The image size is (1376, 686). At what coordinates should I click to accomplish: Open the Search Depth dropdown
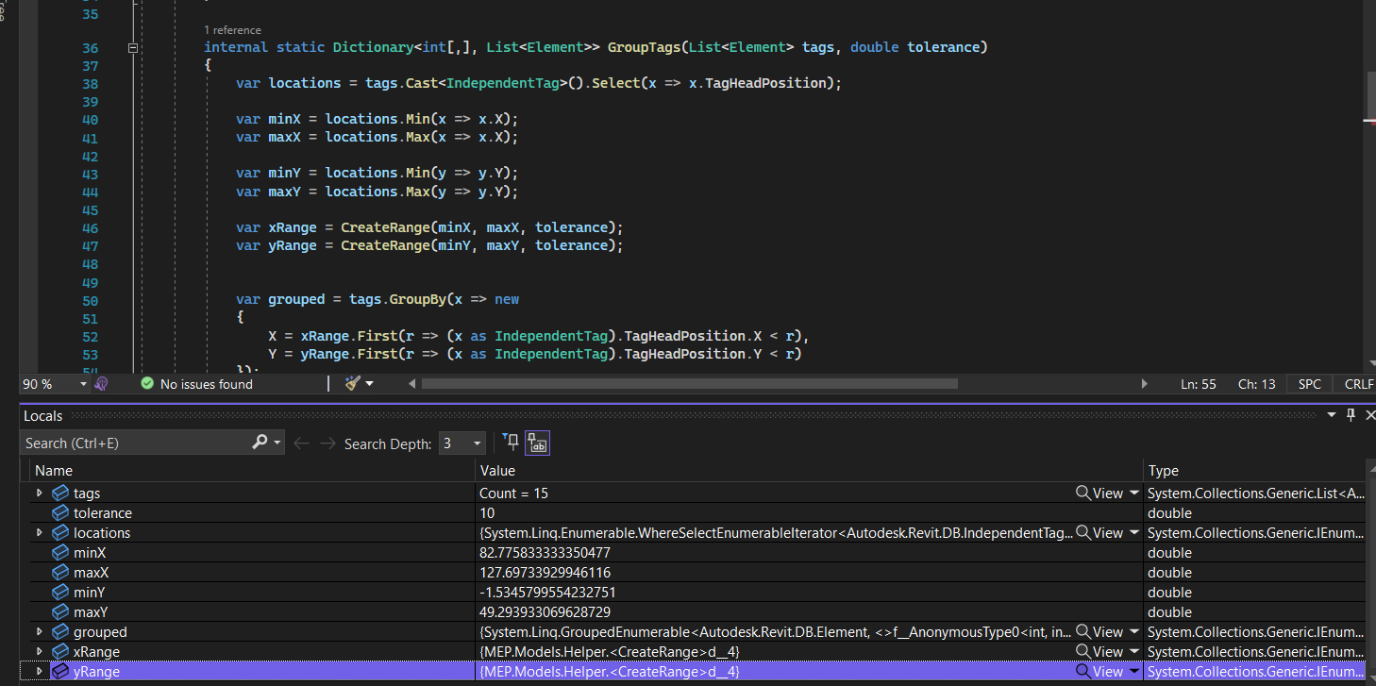(x=477, y=443)
